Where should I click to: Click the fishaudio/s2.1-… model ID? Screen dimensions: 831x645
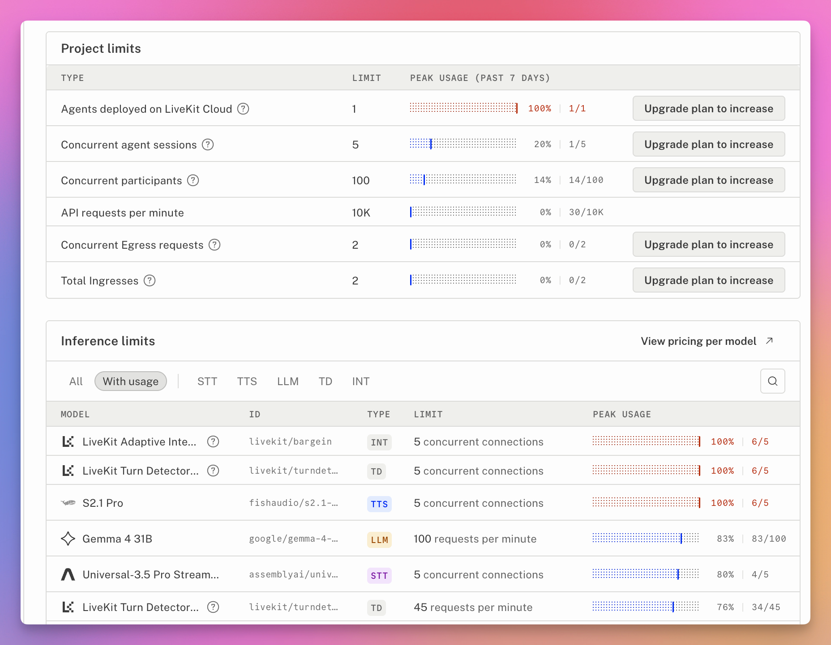tap(294, 503)
